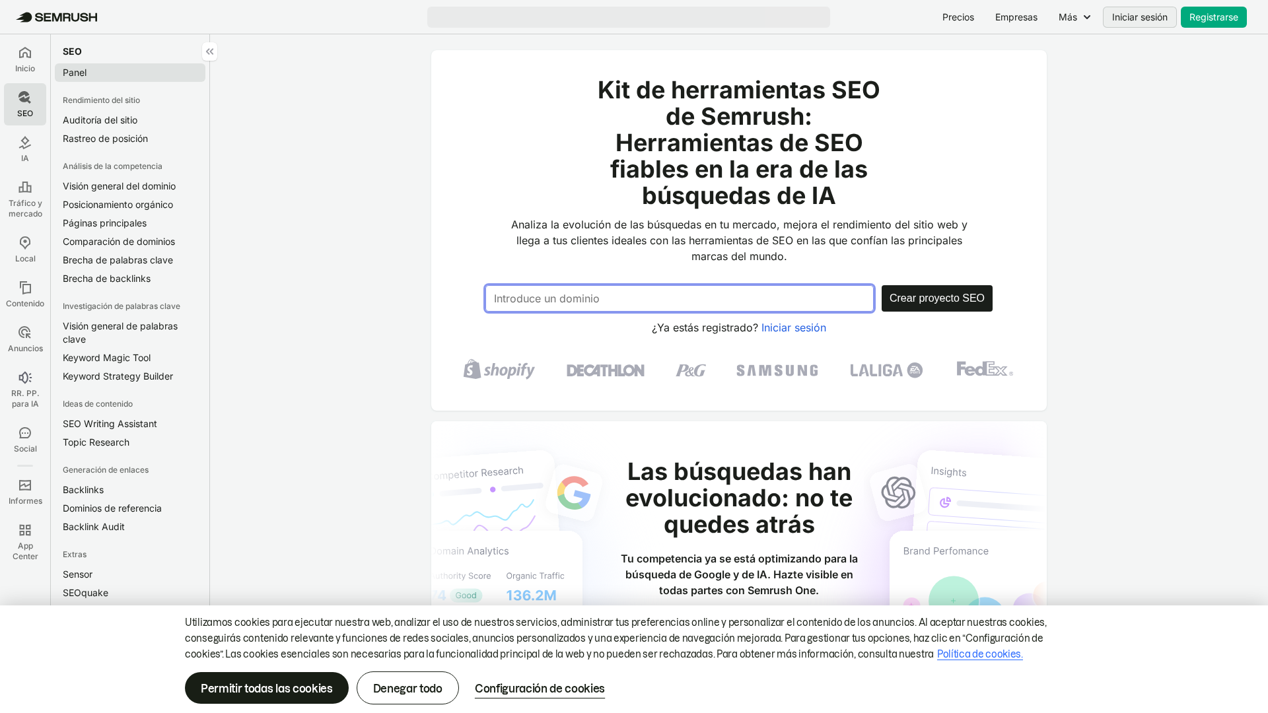Collapse the SEO sidebar with double chevron
Image resolution: width=1268 pixels, height=713 pixels.
pos(209,51)
